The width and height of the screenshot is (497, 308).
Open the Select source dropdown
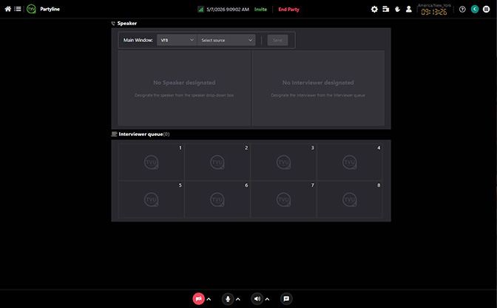226,40
